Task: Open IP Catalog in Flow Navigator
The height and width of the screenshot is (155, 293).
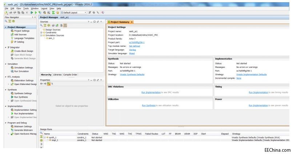Action: point(17,42)
